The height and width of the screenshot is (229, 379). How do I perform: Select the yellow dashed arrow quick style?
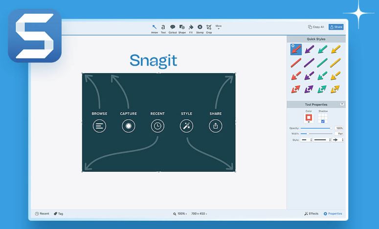336,76
